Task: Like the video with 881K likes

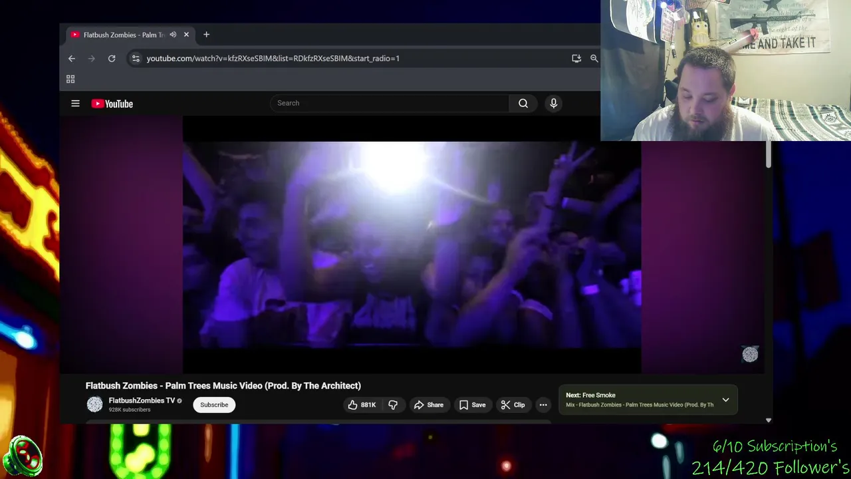Action: [x=362, y=404]
